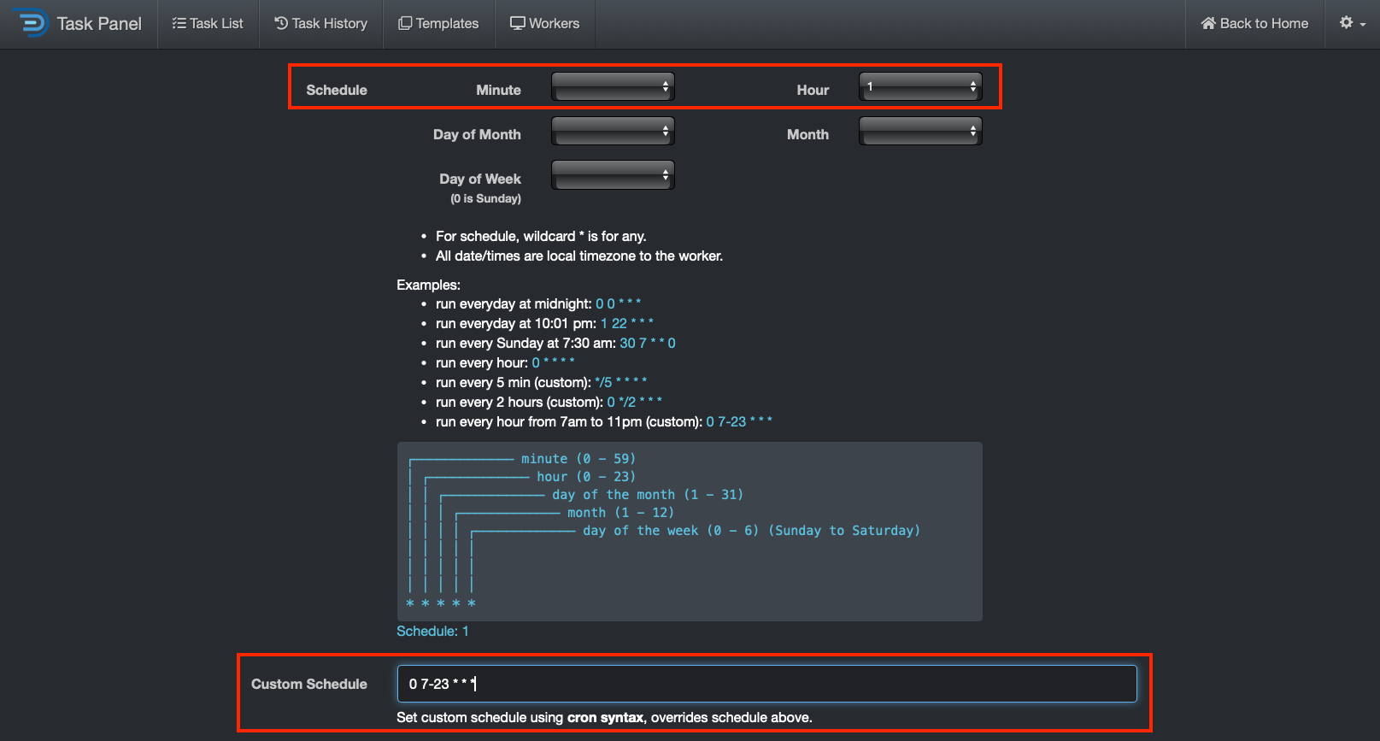Click example schedule 0 */2 * * *
This screenshot has width=1380, height=741.
coord(634,402)
